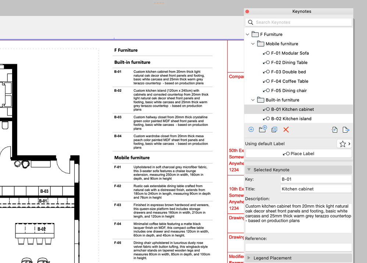The width and height of the screenshot is (367, 263).
Task: Add a new keynote with the plus icon
Action: (251, 129)
